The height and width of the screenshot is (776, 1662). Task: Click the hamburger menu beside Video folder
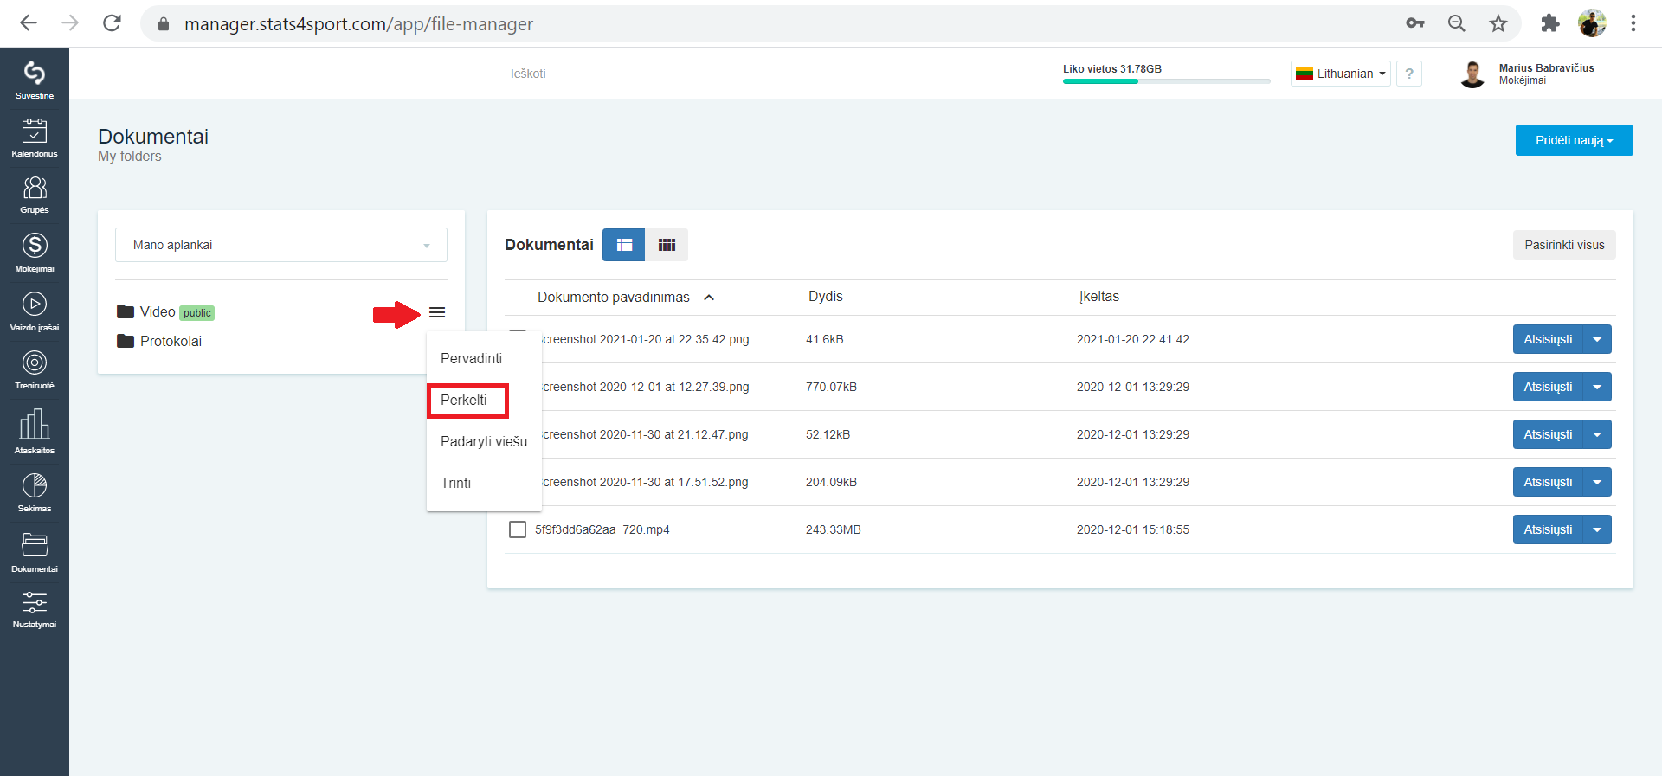(437, 312)
